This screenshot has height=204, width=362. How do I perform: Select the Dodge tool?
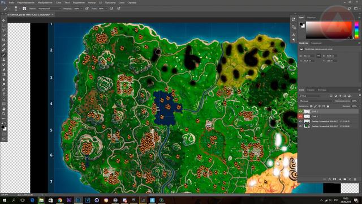[x=4, y=84]
